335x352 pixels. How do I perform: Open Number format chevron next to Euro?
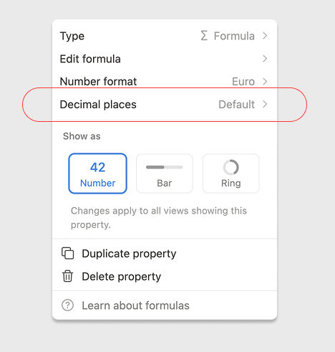coord(265,82)
